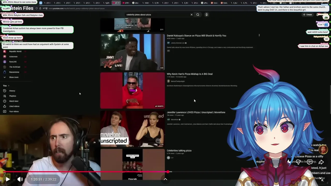Clear the search query with the X
Viewport: 331px width, 186px height.
click(191, 15)
